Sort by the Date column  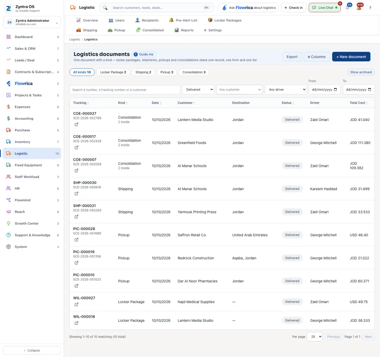click(156, 103)
